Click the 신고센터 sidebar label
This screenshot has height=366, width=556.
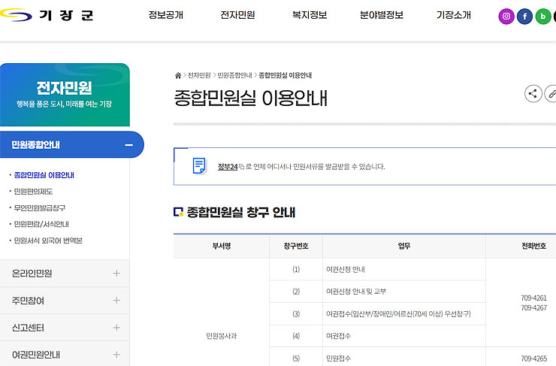[28, 328]
